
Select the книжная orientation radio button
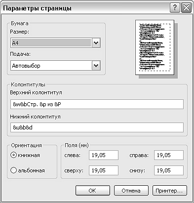13,155
